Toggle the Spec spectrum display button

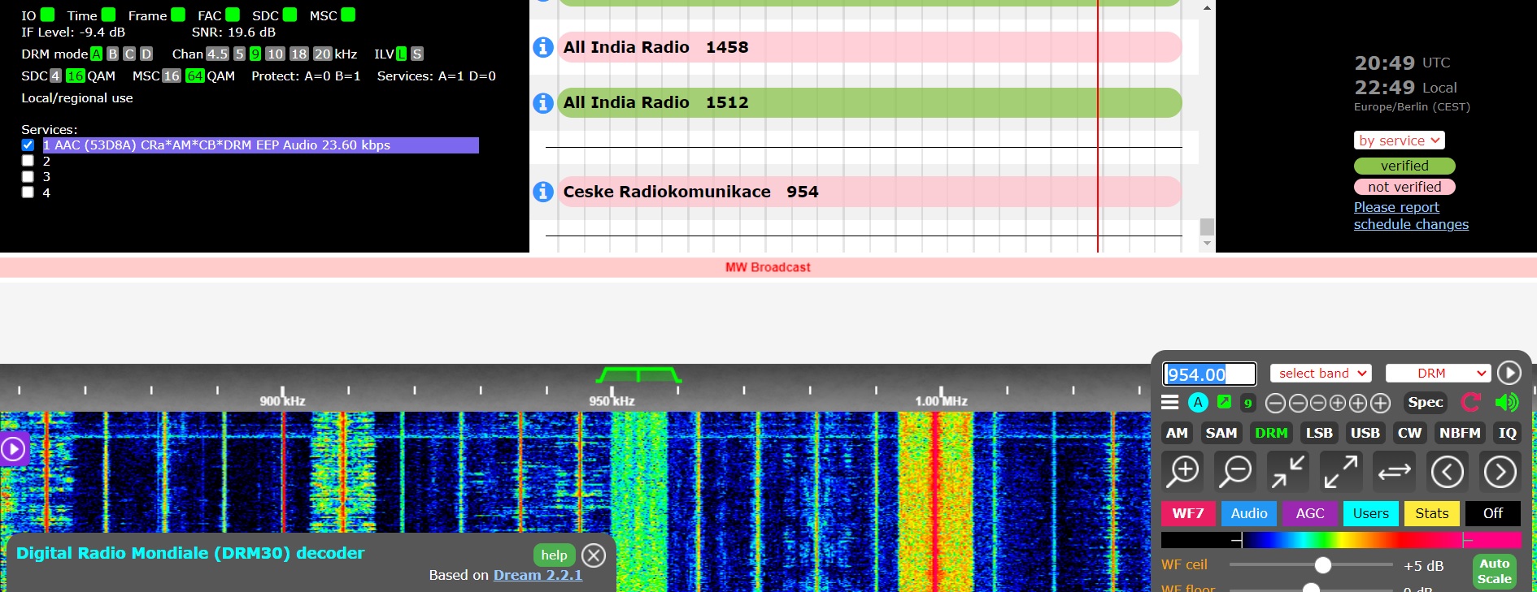pyautogui.click(x=1426, y=402)
